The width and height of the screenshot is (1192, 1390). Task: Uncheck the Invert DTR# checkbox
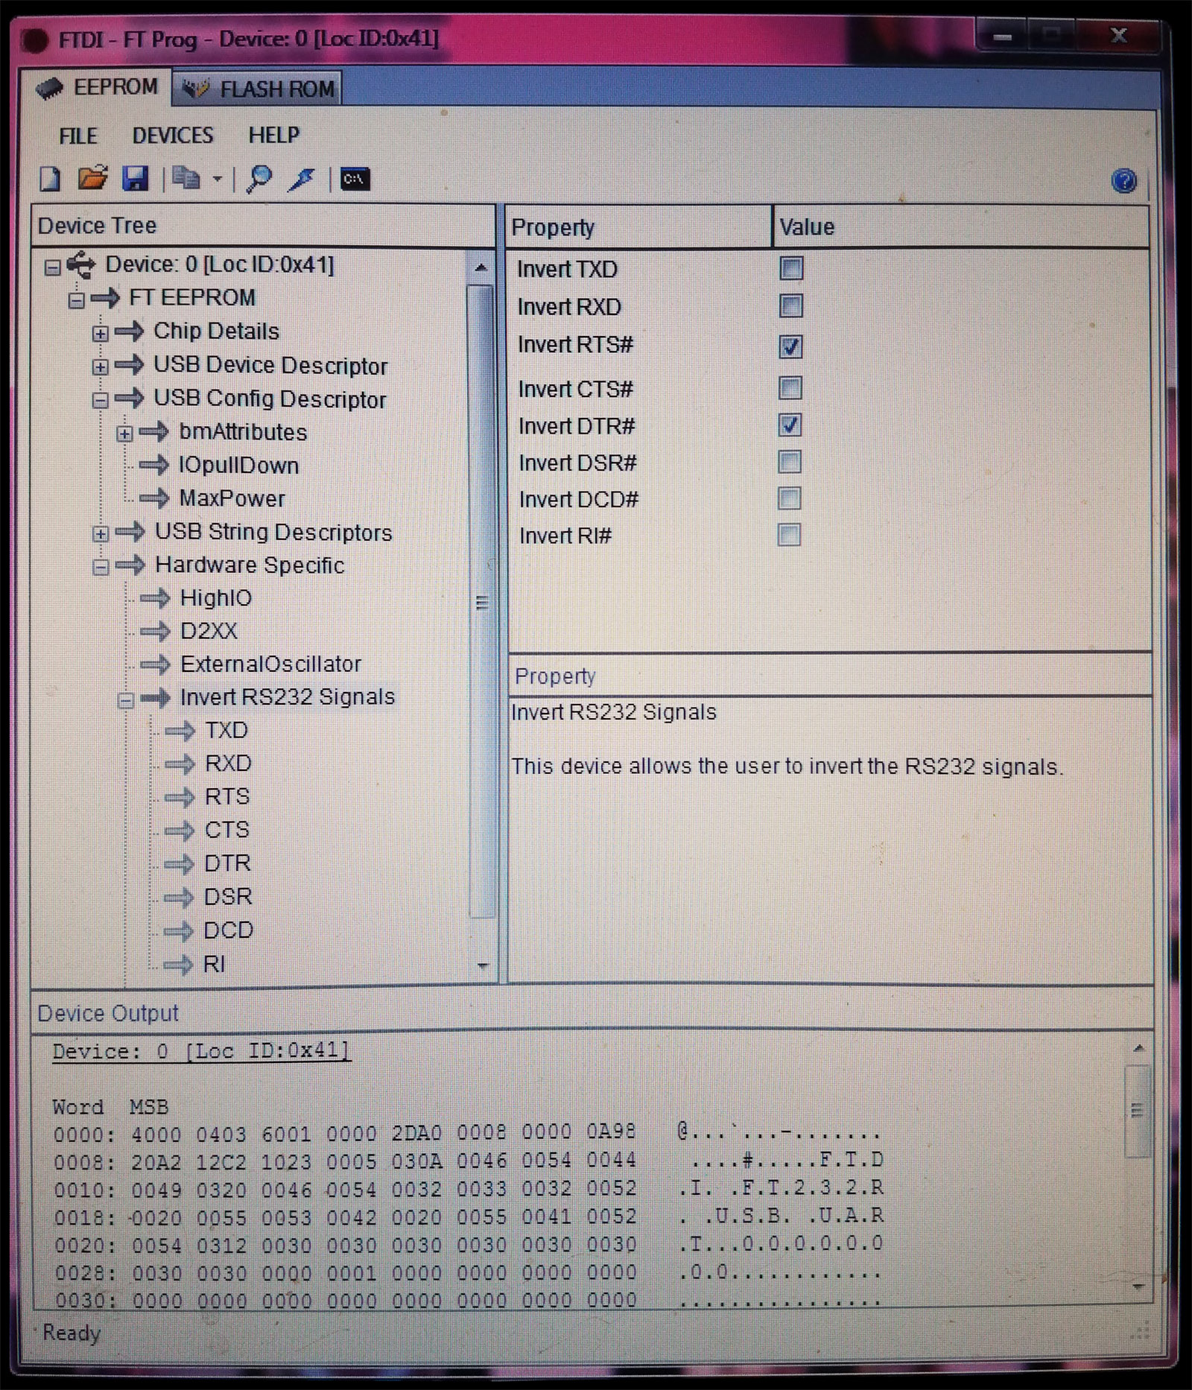pos(790,425)
